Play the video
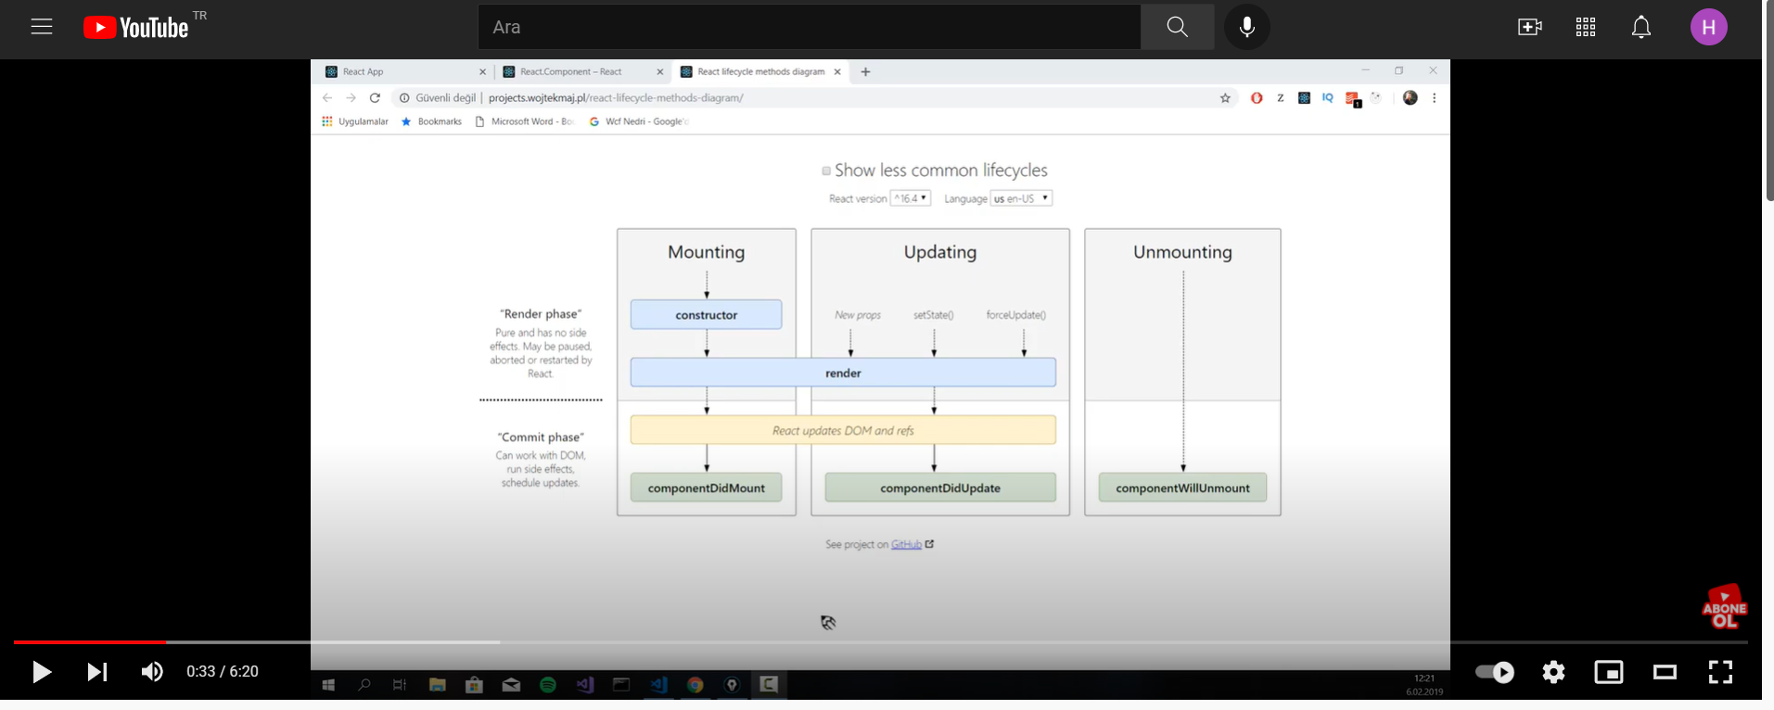This screenshot has height=710, width=1774. [42, 672]
